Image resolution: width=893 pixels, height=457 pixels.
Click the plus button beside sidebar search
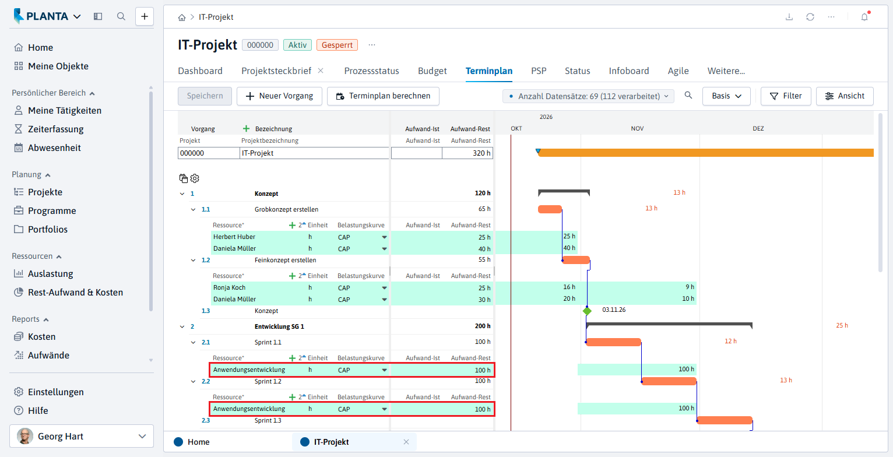coord(145,16)
